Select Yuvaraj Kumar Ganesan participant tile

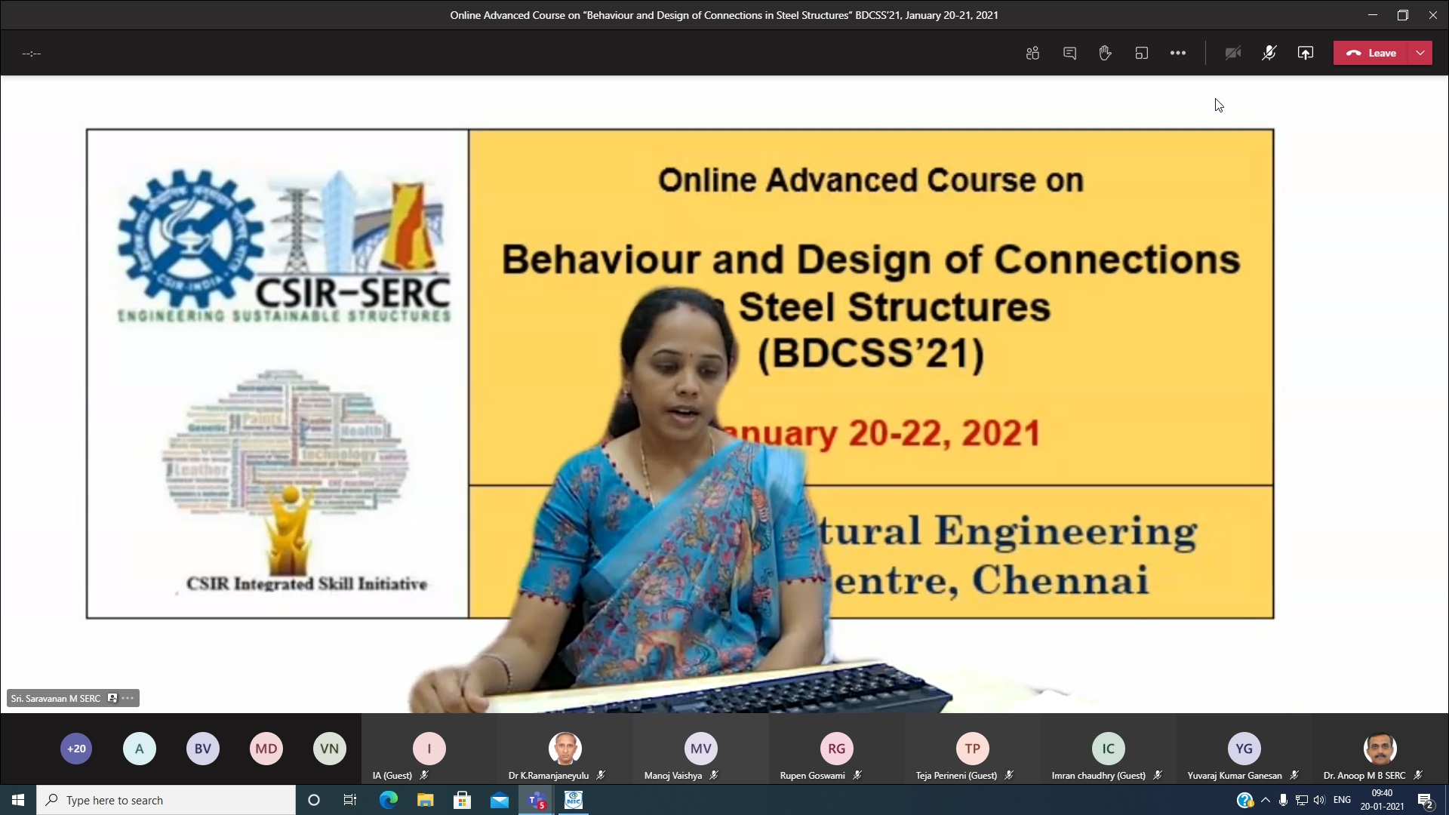click(x=1244, y=749)
